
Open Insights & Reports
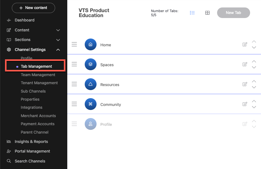31,142
